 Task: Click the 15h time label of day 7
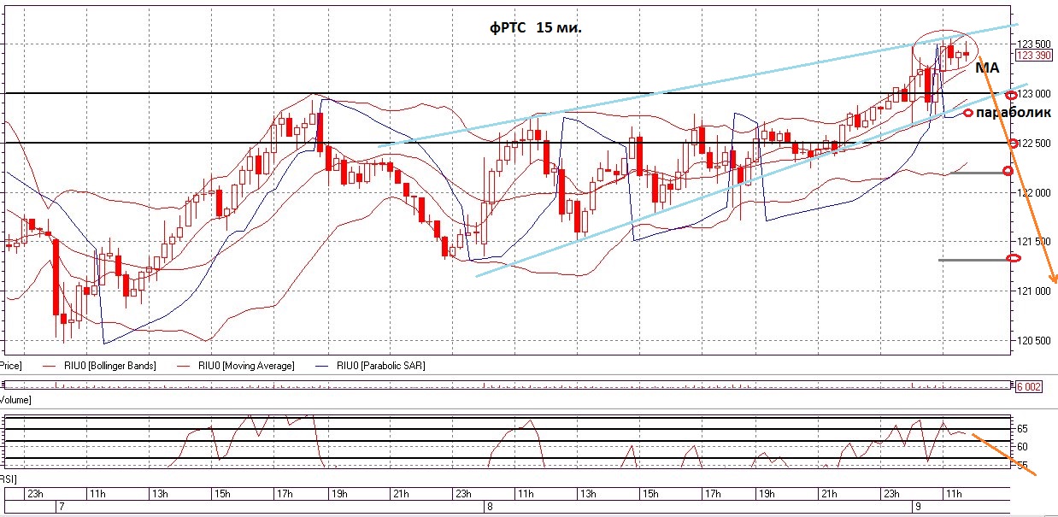pyautogui.click(x=222, y=494)
